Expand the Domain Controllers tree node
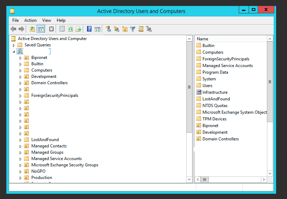The width and height of the screenshot is (287, 199). click(x=20, y=83)
